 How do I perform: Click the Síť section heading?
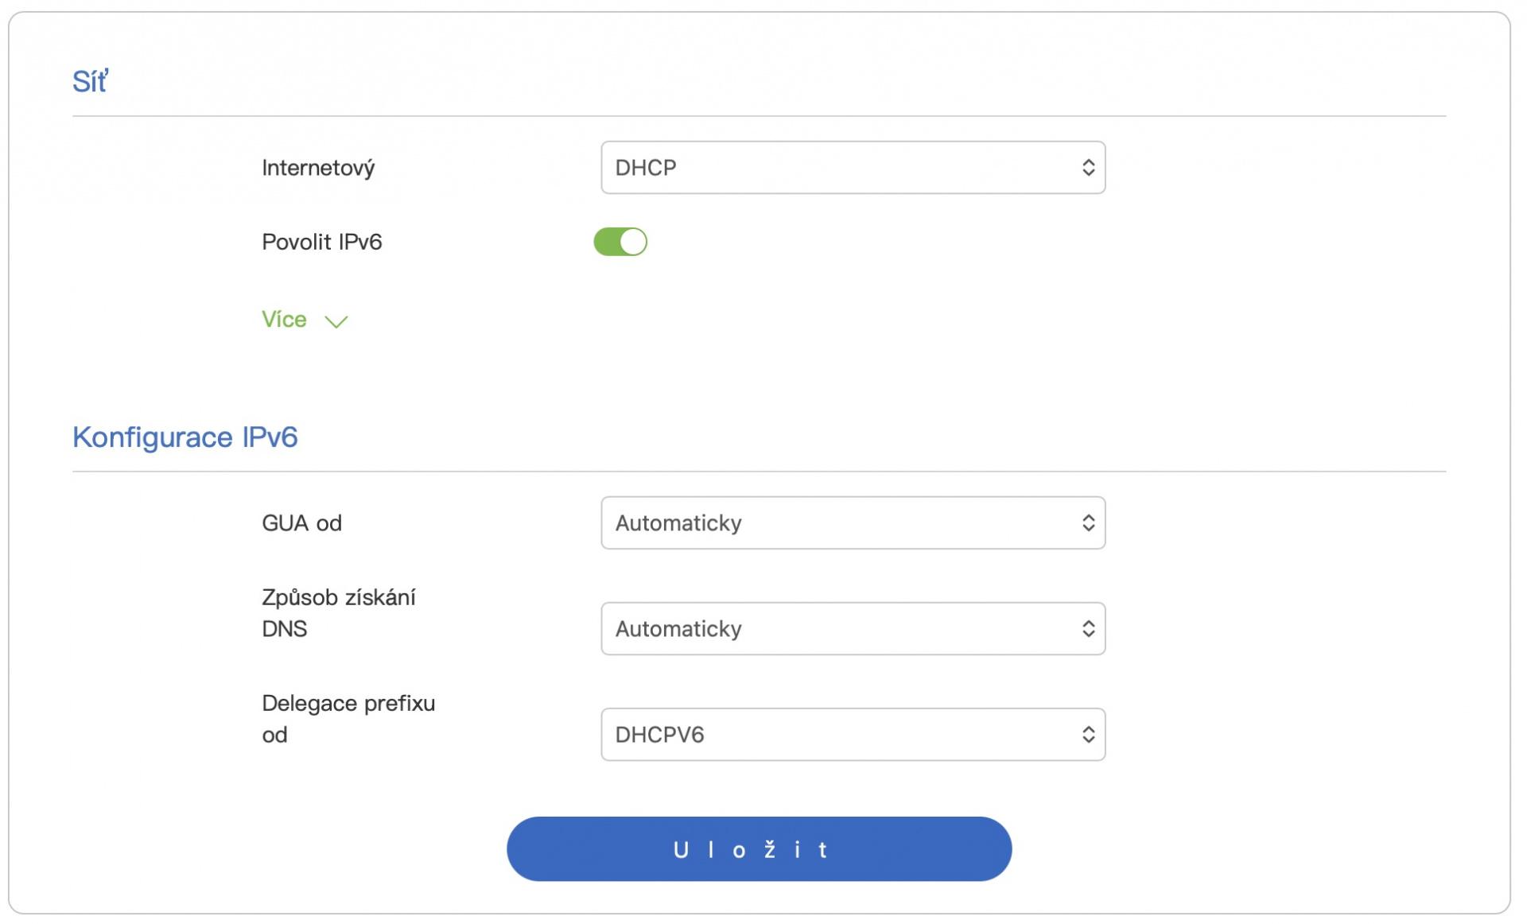(x=90, y=81)
